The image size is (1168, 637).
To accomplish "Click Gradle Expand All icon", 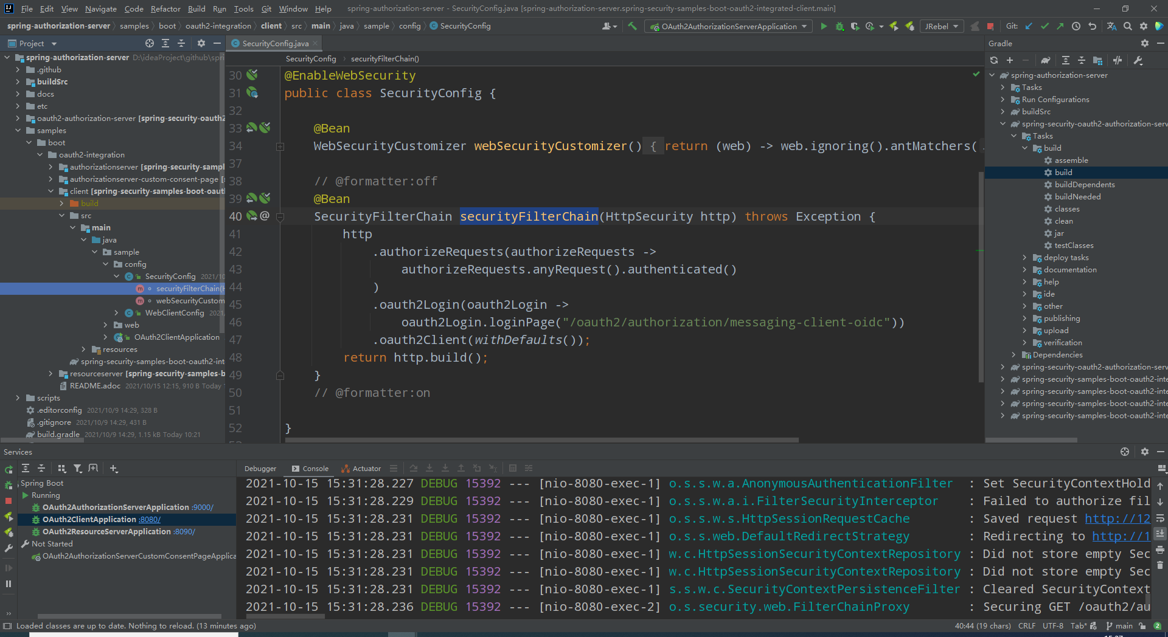I will (x=1066, y=60).
